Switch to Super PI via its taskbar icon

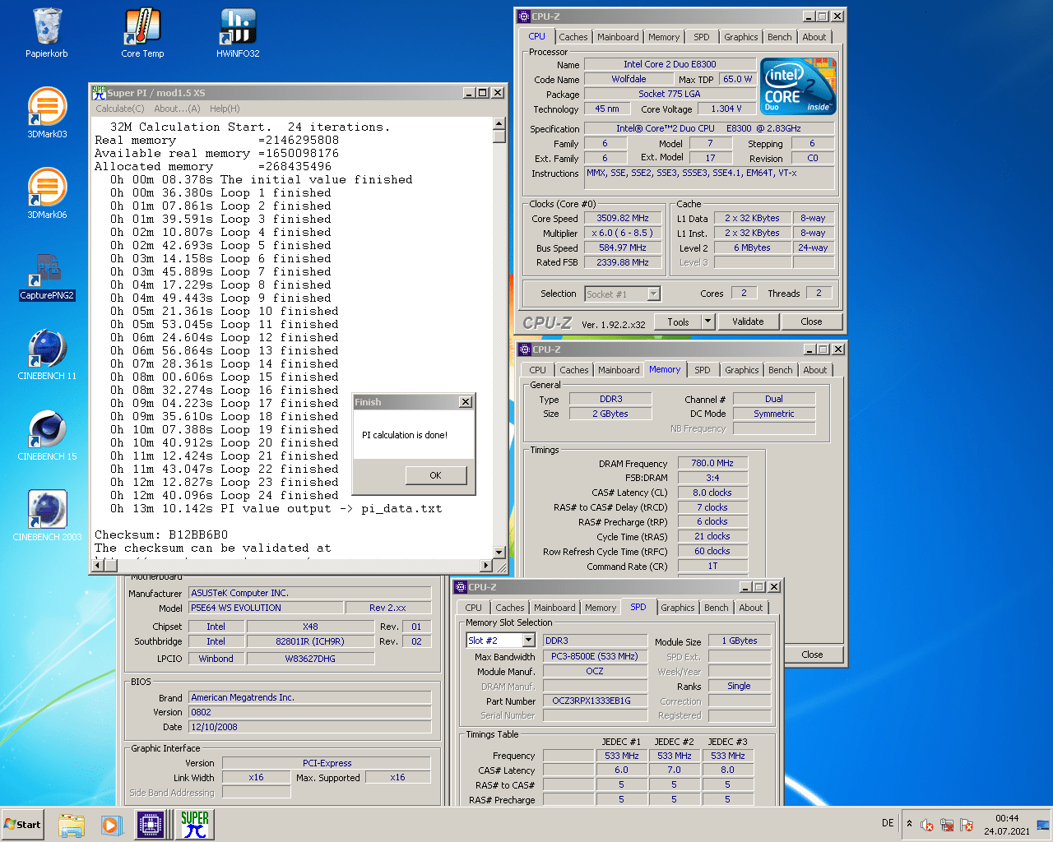195,825
